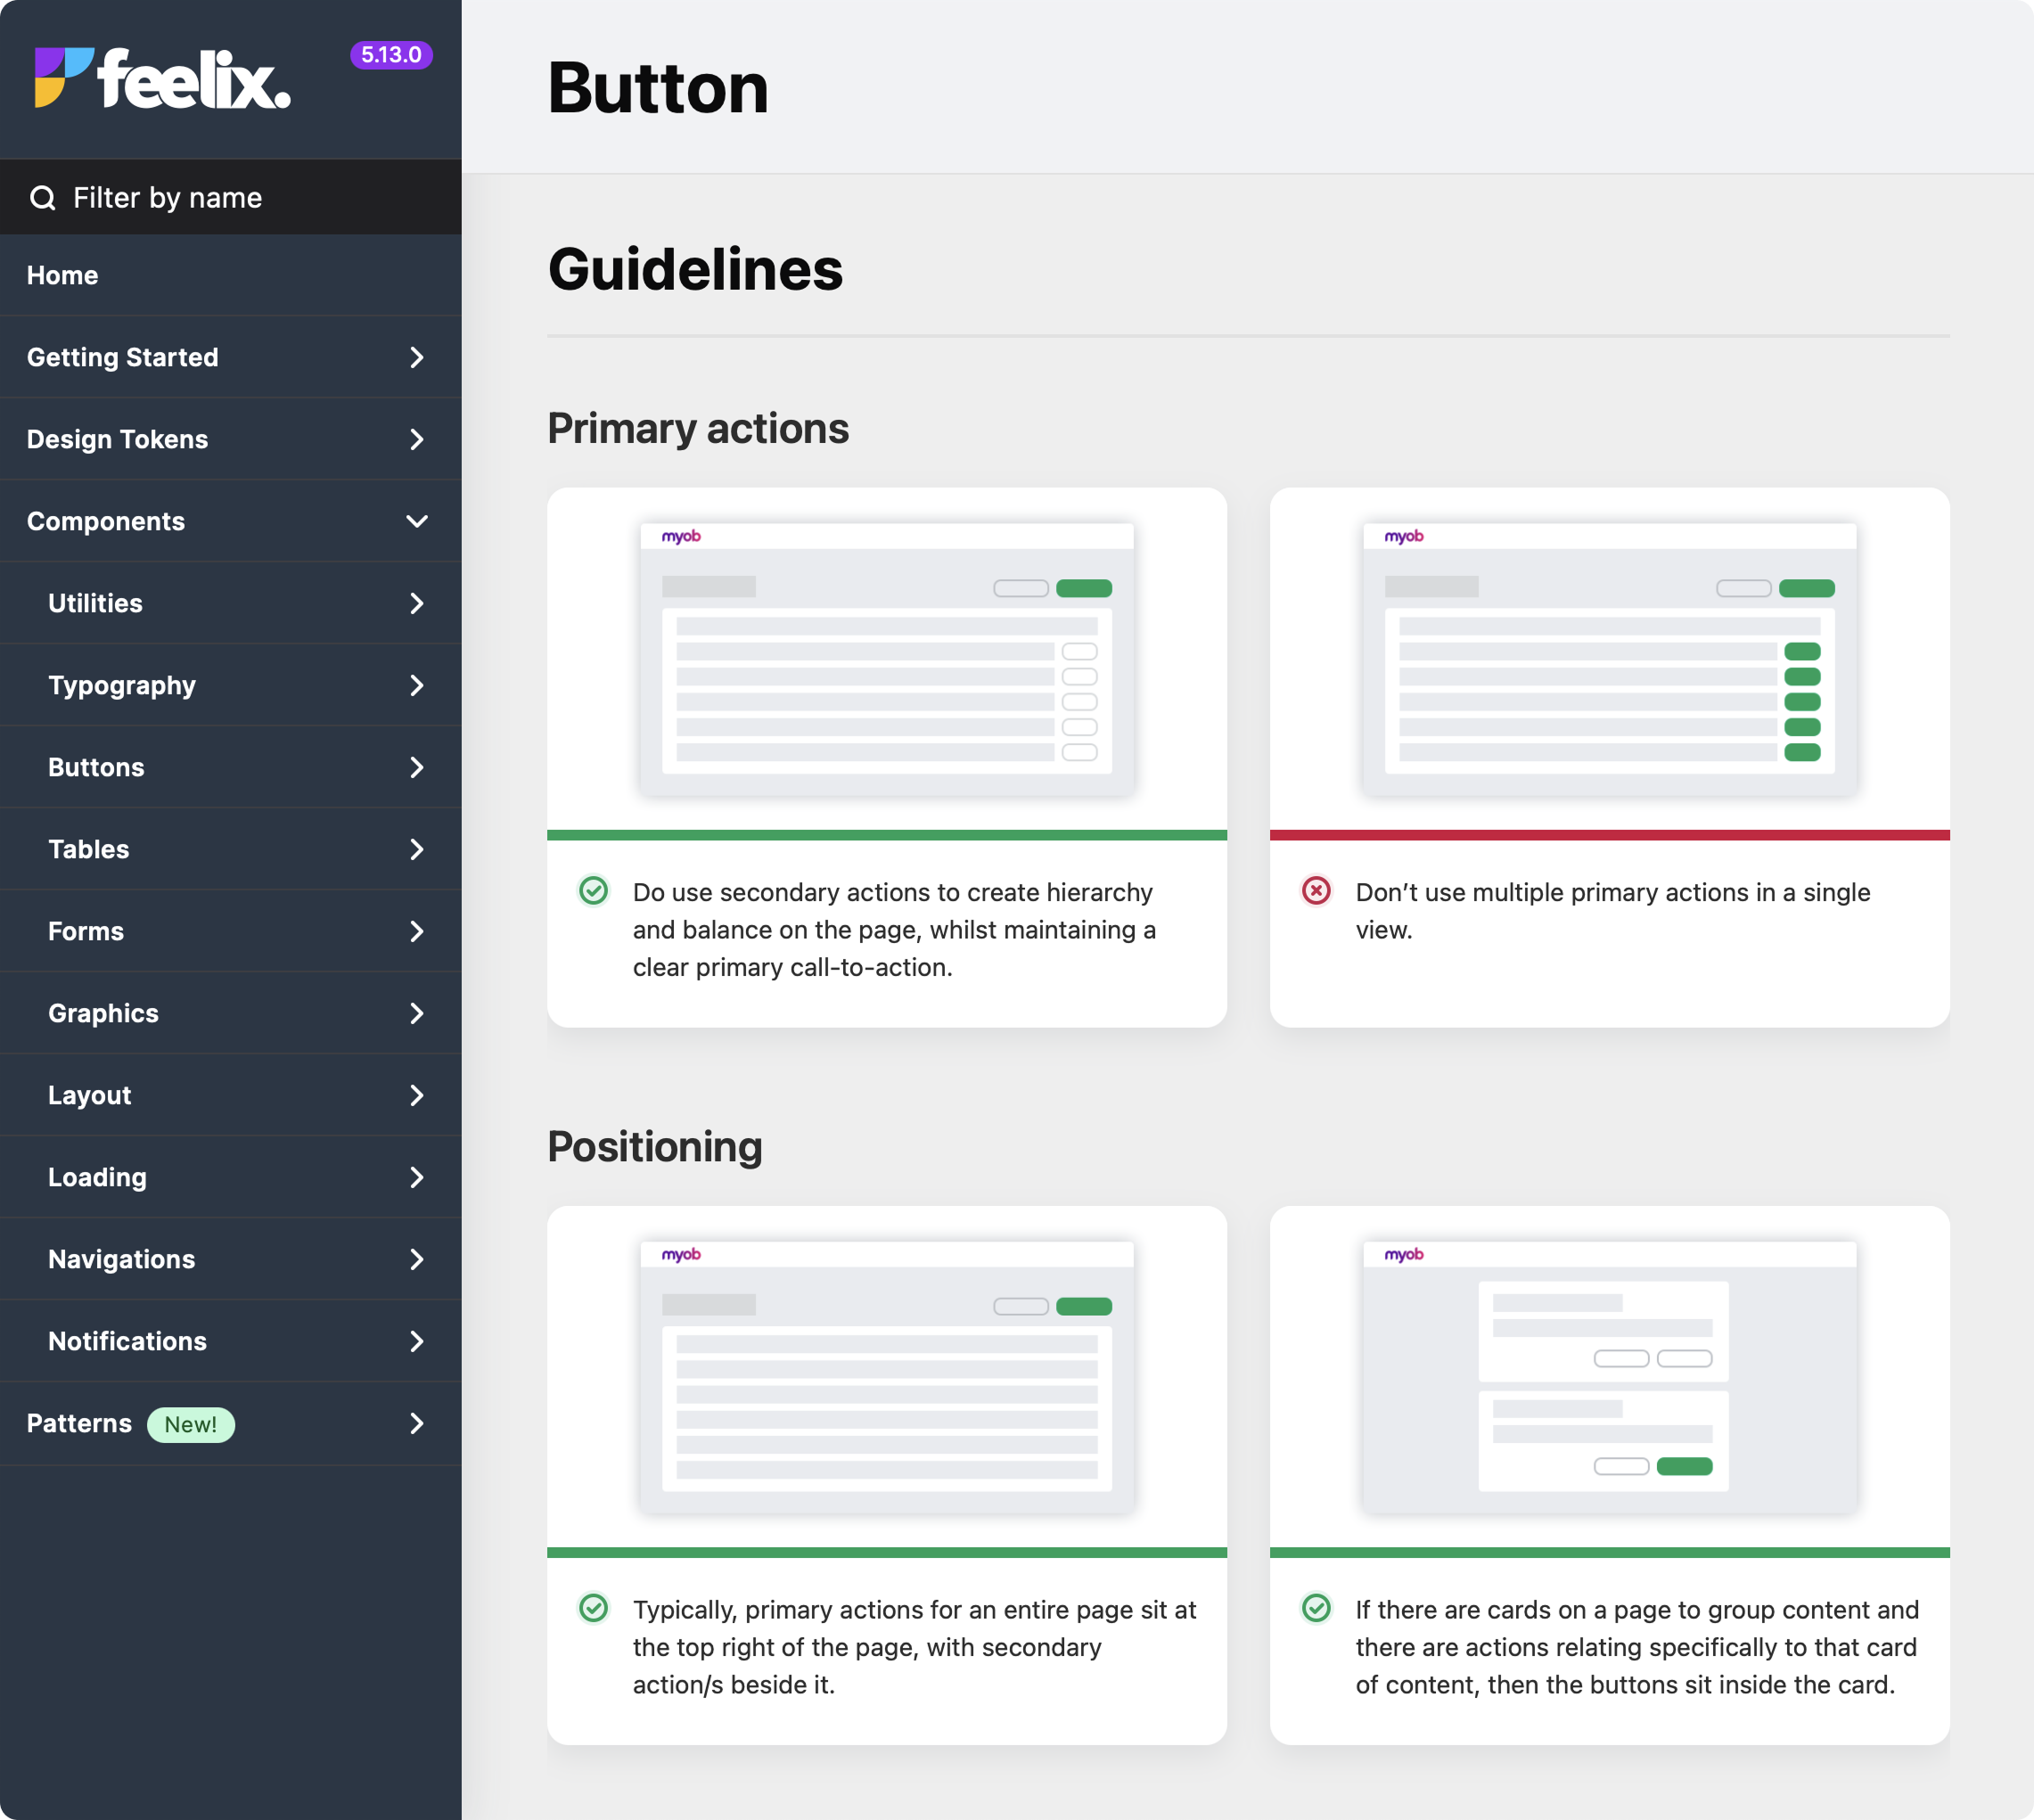2034x1820 pixels.
Task: Collapse the Components section chevron
Action: pos(417,521)
